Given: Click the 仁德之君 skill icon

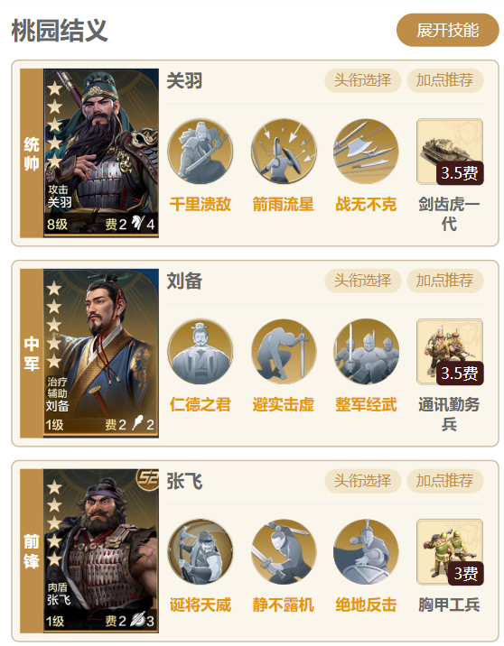Looking at the screenshot, I should point(200,352).
